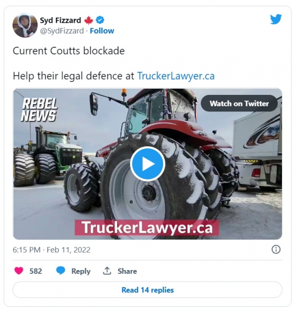Click the Syd Fizzard display name
Image resolution: width=297 pixels, height=311 pixels.
coord(61,20)
